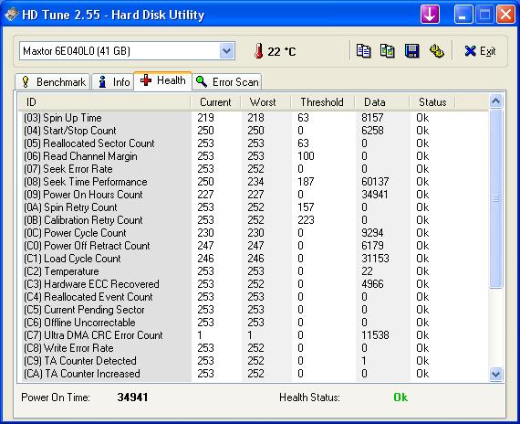This screenshot has height=424, width=520.
Task: Click the green Health Status Ok text
Action: pyautogui.click(x=400, y=397)
